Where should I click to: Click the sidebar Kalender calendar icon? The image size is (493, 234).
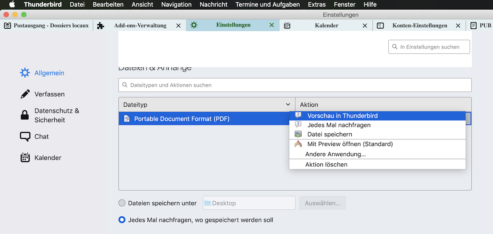pyautogui.click(x=25, y=158)
